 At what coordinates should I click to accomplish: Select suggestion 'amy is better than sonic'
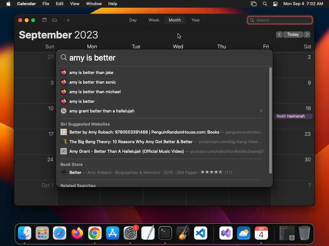tap(162, 82)
